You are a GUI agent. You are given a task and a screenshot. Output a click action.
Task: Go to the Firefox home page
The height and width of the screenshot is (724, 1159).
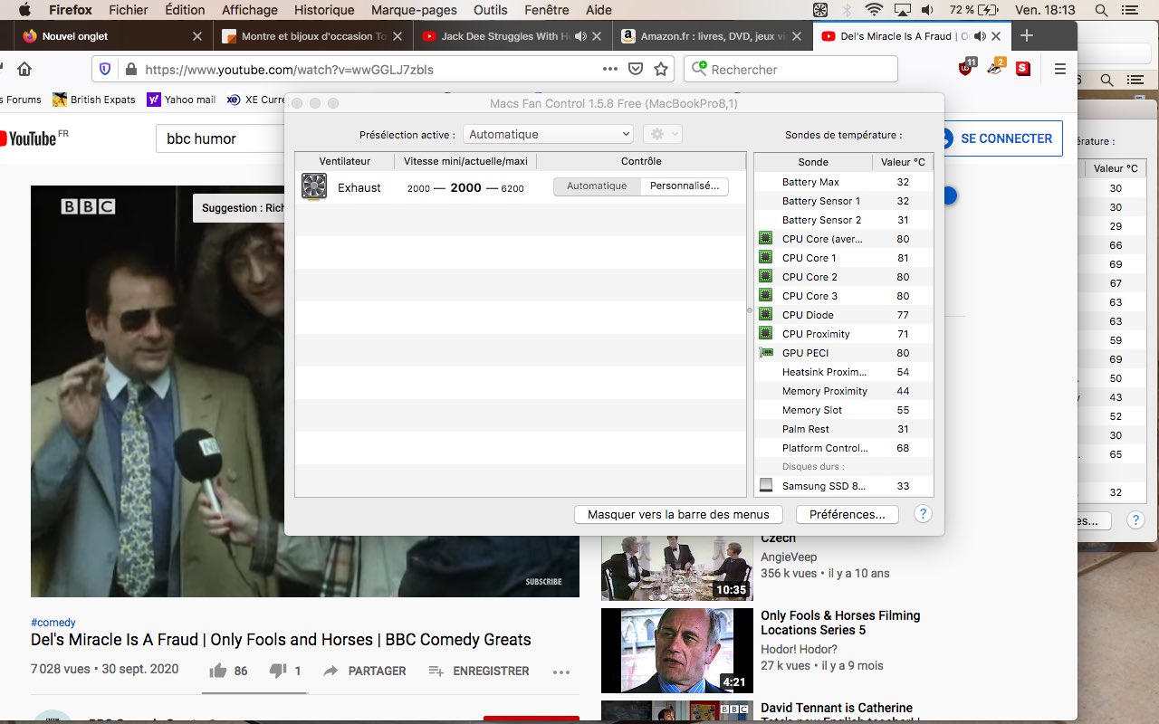(x=24, y=69)
